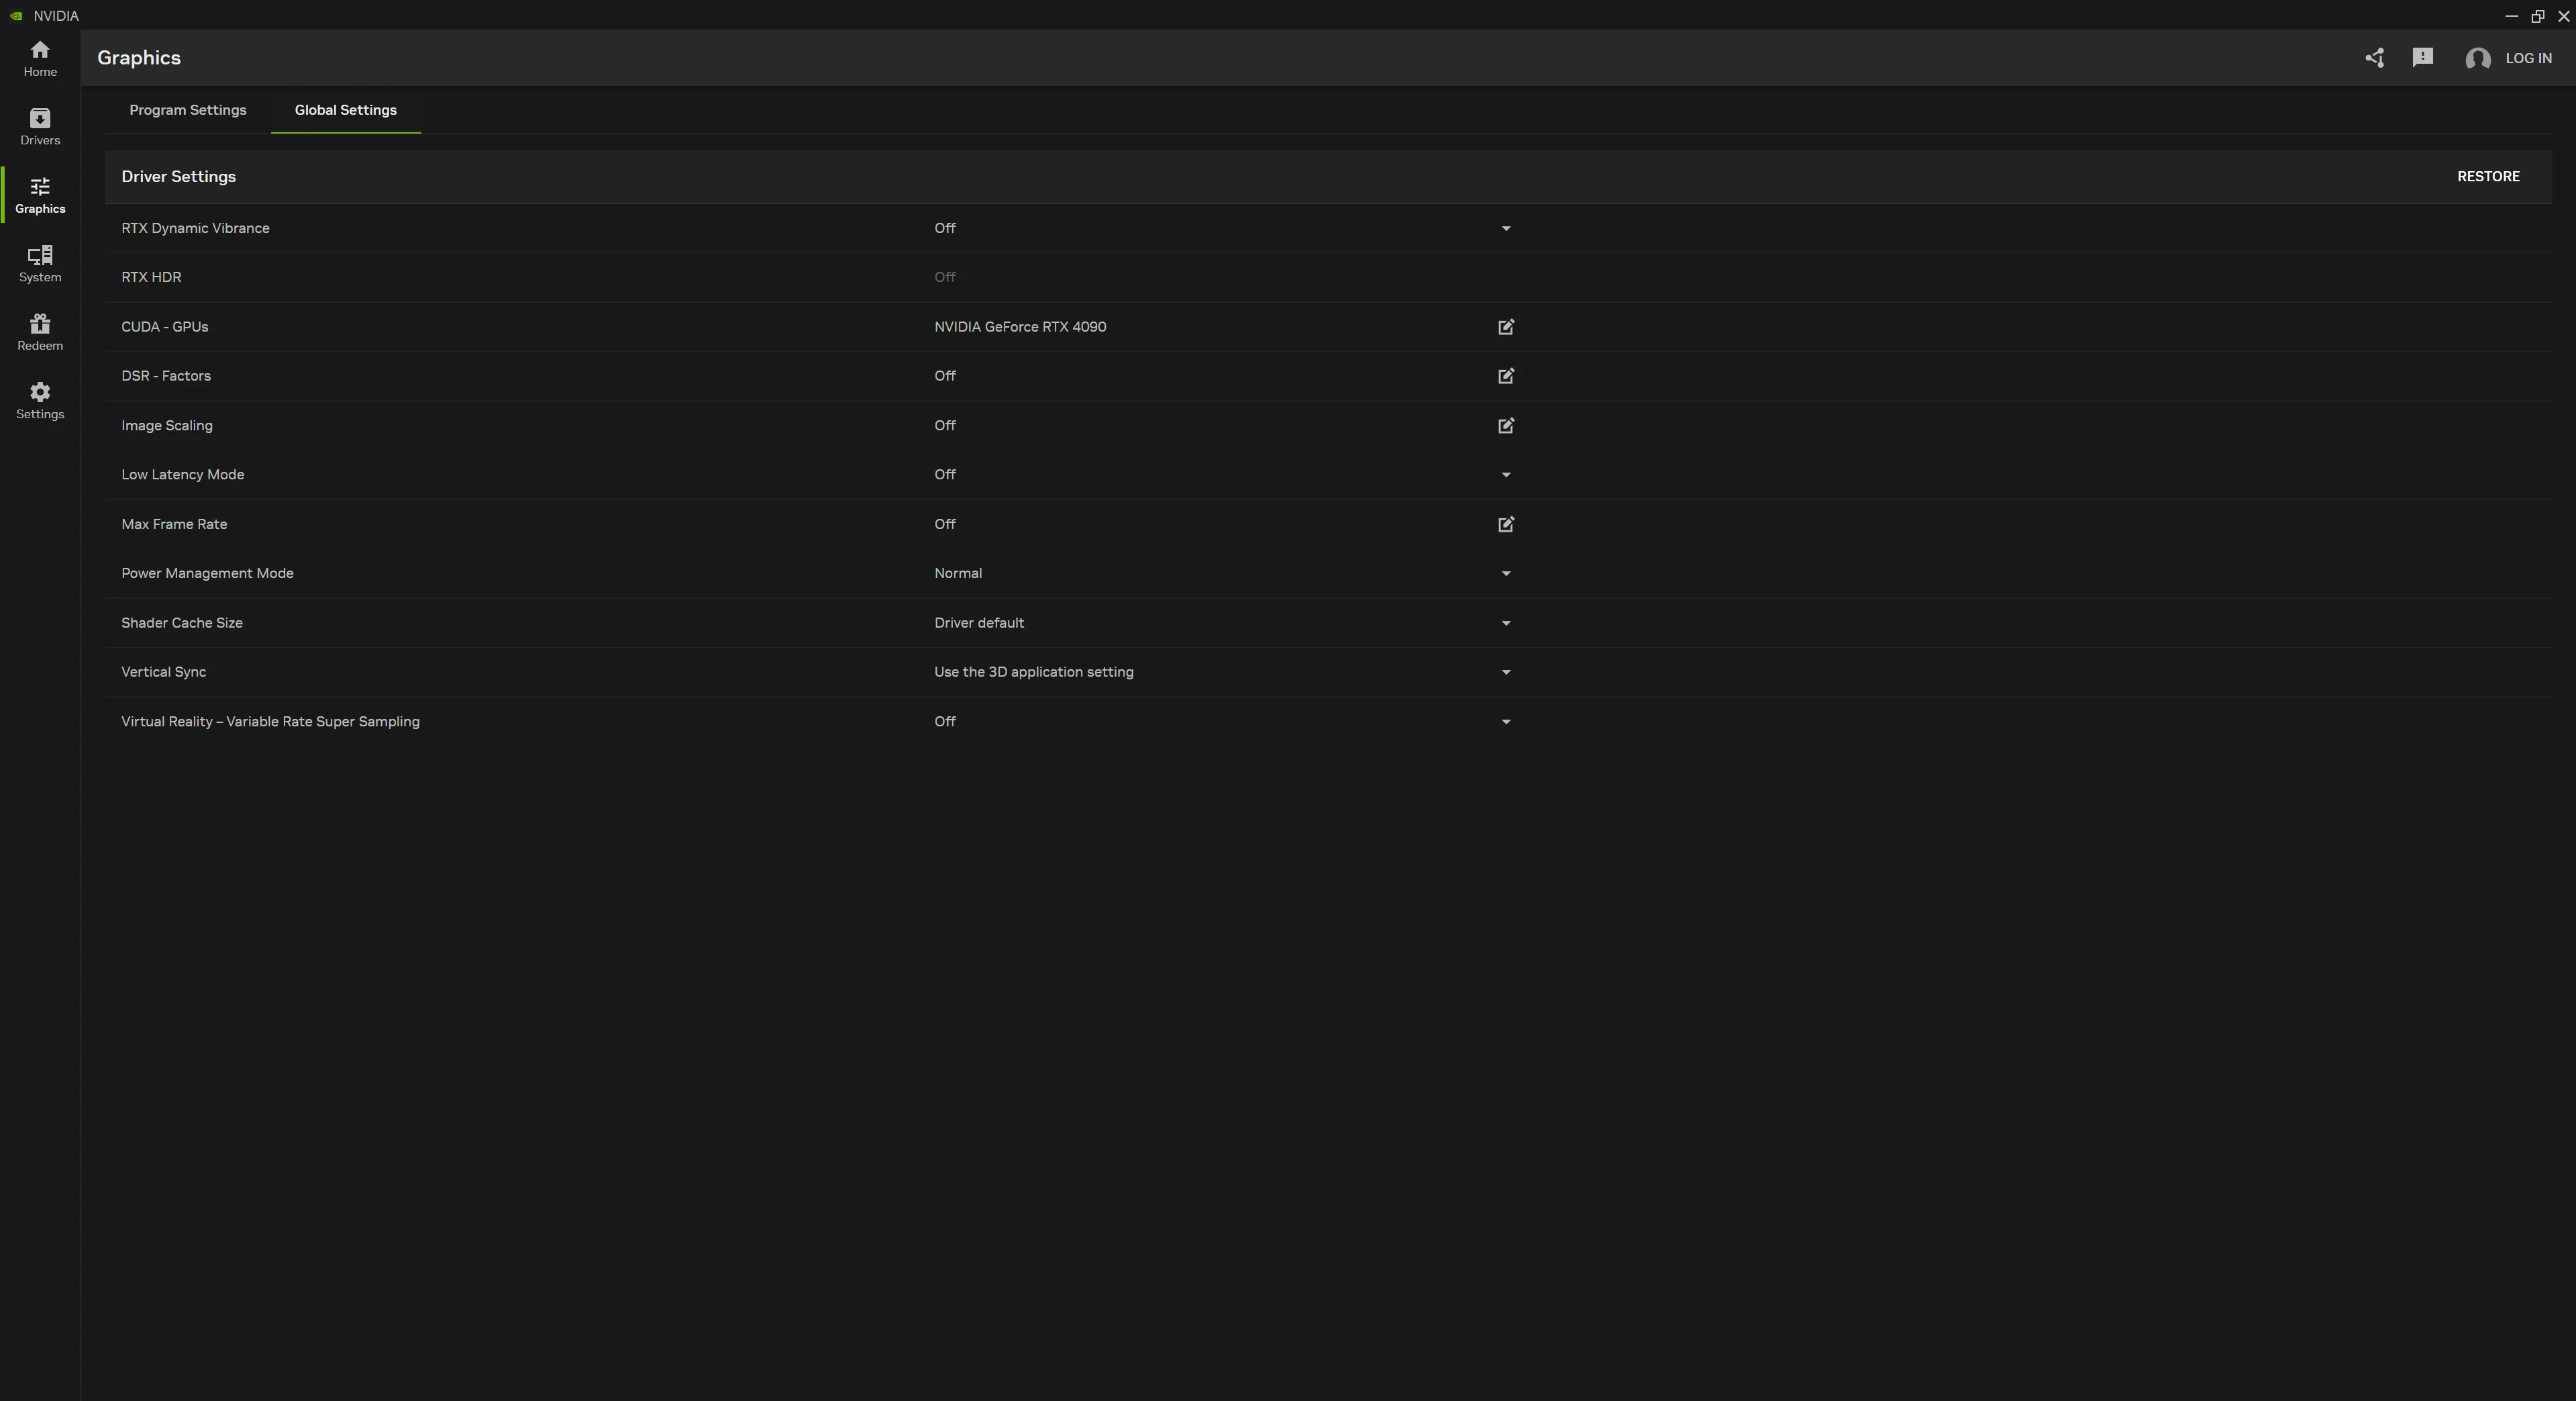This screenshot has width=2576, height=1401.
Task: Edit the CUDA - GPUs setting
Action: coord(1505,327)
